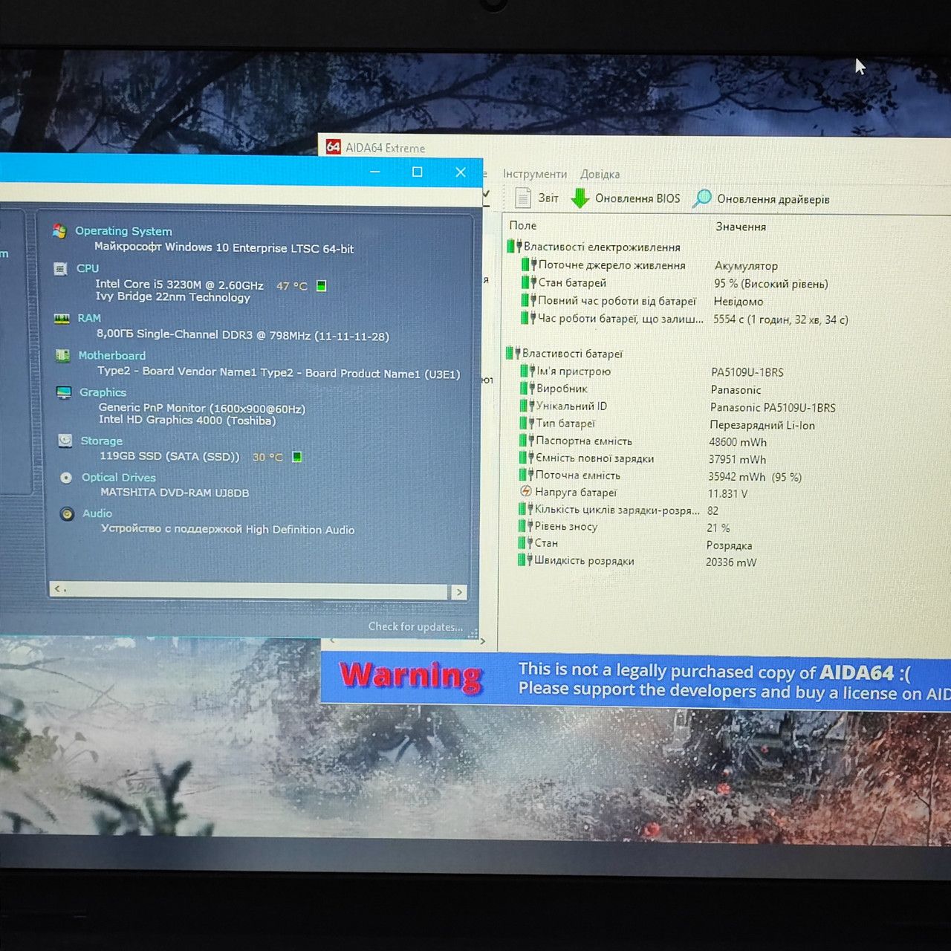The height and width of the screenshot is (951, 951).
Task: Open the Звіт report toolbar button
Action: coord(536,198)
